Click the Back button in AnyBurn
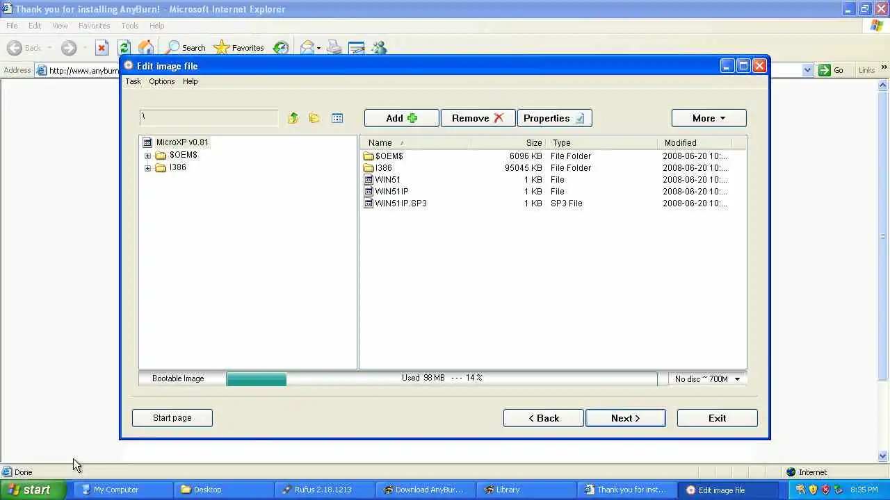This screenshot has height=500, width=890. pyautogui.click(x=543, y=418)
